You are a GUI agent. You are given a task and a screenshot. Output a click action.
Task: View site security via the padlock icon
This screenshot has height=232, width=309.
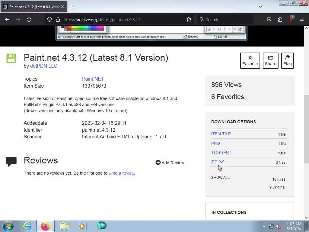point(58,20)
